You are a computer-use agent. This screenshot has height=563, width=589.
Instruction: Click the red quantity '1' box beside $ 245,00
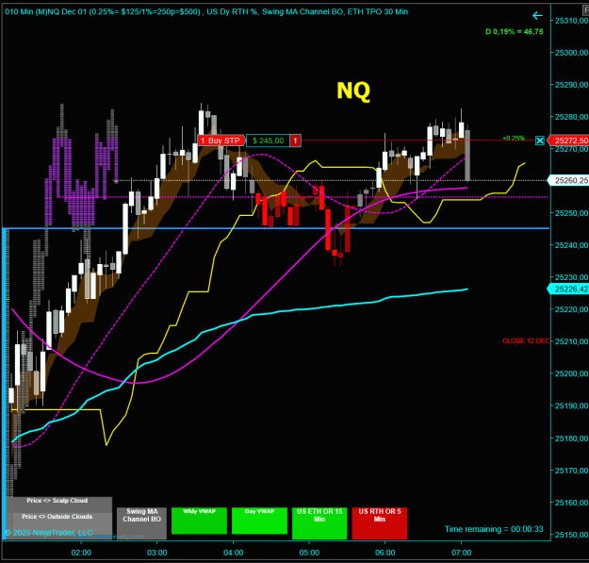point(295,141)
